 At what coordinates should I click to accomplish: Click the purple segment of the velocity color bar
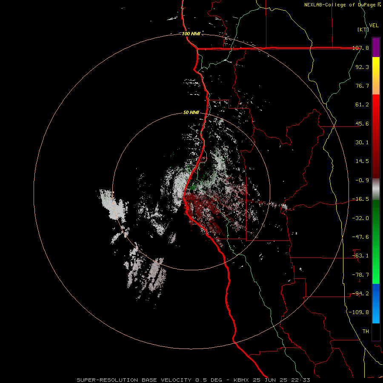pyautogui.click(x=376, y=47)
